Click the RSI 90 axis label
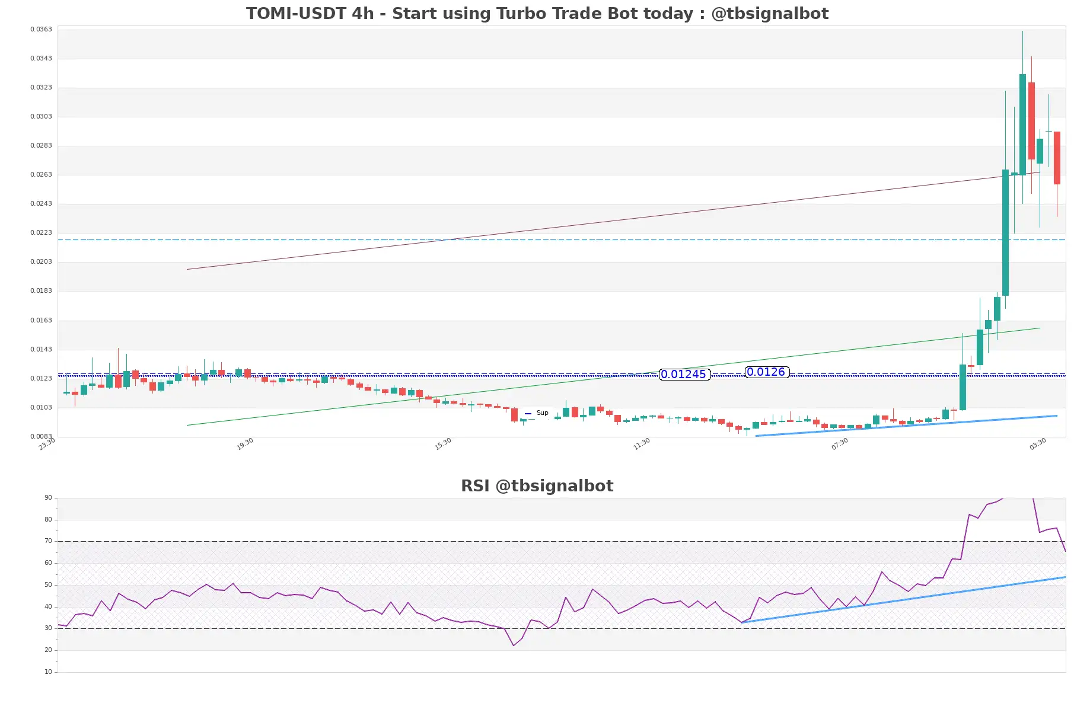 [48, 497]
